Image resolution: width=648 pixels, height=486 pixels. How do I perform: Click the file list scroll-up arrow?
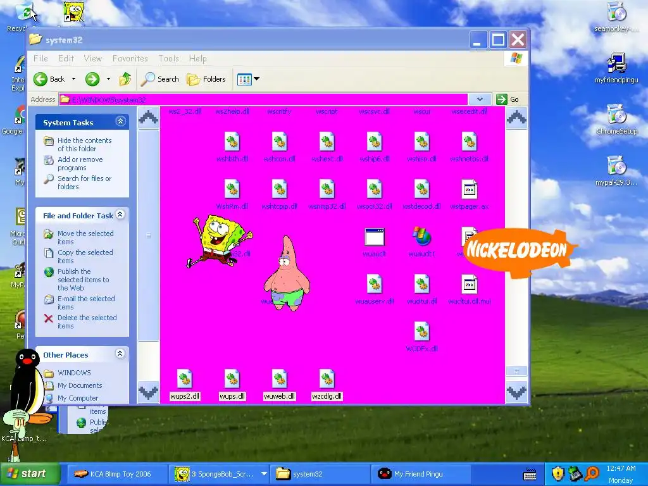click(516, 118)
